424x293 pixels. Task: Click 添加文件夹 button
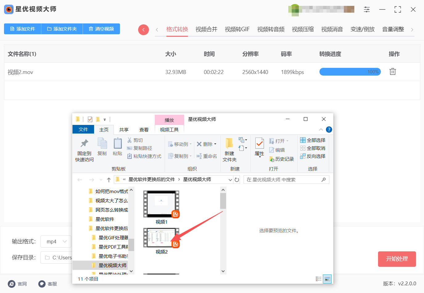62,29
